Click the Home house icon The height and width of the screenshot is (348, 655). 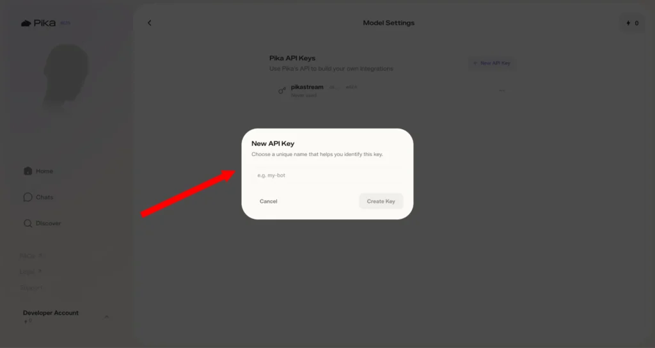click(x=28, y=171)
